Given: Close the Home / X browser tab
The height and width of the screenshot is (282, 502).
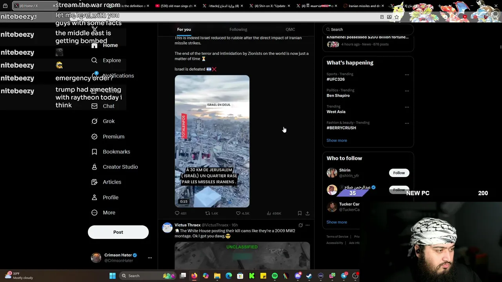Looking at the screenshot, I should tap(54, 6).
